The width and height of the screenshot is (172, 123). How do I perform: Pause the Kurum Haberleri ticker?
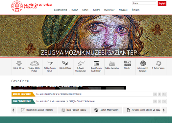click(x=155, y=94)
